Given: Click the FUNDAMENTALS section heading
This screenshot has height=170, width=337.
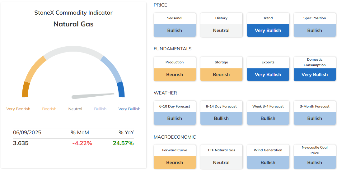Looking at the screenshot, I should pos(173,49).
